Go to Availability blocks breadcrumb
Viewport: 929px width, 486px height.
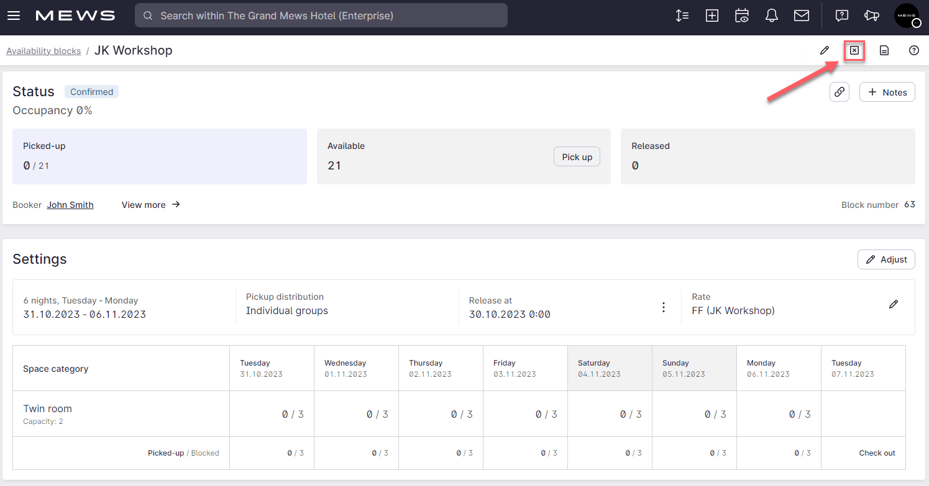[x=43, y=51]
